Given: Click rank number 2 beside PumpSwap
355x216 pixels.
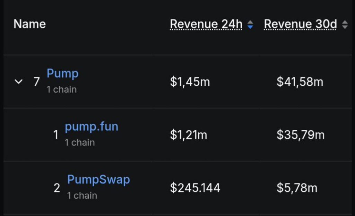Looking at the screenshot, I should pyautogui.click(x=57, y=188).
